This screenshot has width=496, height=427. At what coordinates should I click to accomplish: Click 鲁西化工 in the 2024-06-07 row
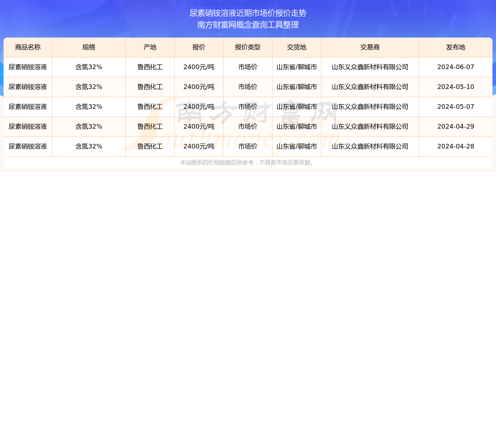tap(150, 67)
